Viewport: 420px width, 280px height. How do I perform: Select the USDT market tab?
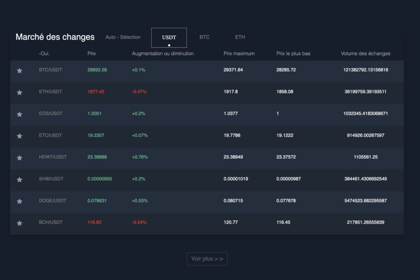(x=169, y=37)
